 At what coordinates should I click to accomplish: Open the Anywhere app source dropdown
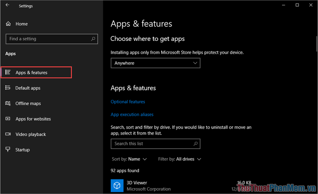[x=155, y=63]
